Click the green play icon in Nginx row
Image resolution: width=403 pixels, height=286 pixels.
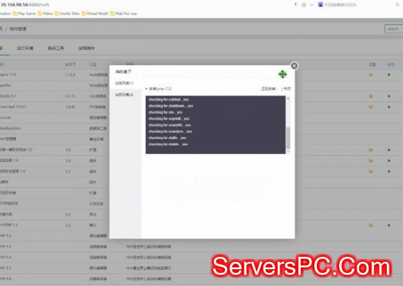click(389, 74)
